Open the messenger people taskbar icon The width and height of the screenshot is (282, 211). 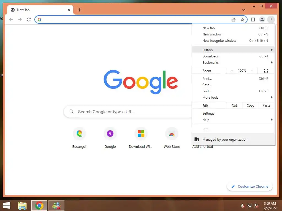point(56,206)
